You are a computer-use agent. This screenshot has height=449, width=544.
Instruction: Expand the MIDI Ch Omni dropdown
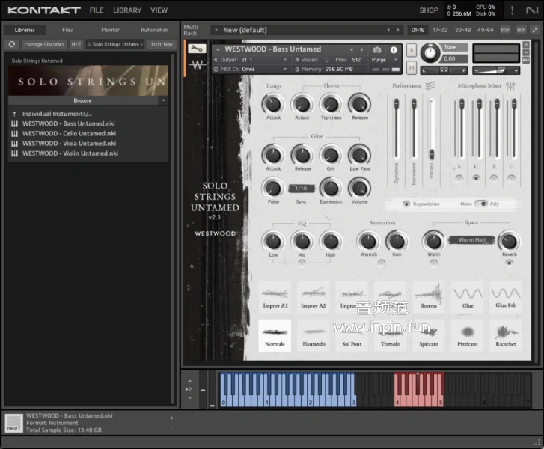tap(254, 69)
